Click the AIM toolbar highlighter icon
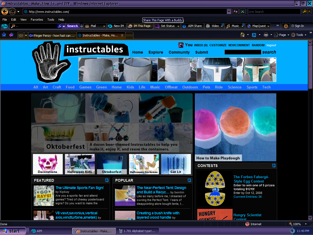313x235 pixels. [59, 26]
